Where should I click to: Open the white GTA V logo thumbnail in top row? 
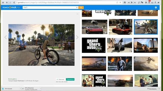[103, 13]
